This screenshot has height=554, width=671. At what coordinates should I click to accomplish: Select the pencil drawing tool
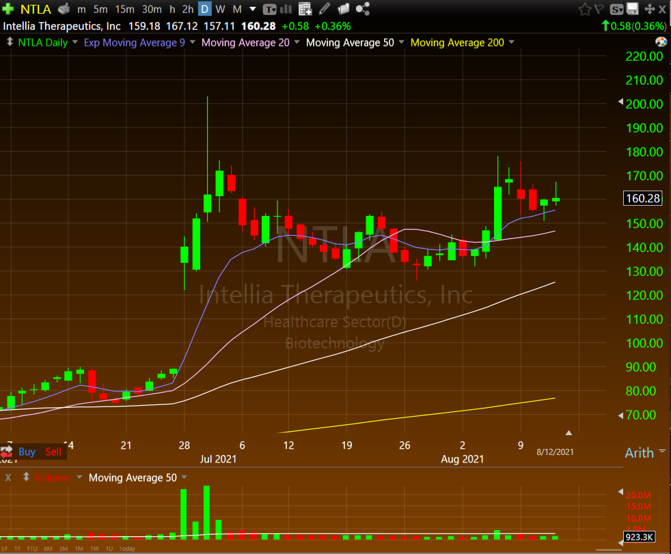tap(325, 9)
